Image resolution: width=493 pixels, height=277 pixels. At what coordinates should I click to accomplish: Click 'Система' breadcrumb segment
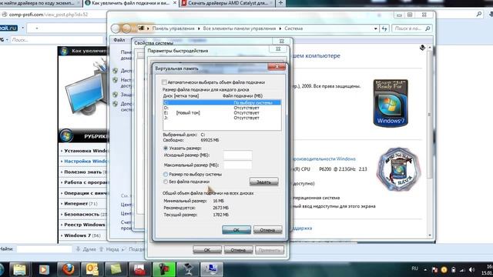click(x=293, y=28)
